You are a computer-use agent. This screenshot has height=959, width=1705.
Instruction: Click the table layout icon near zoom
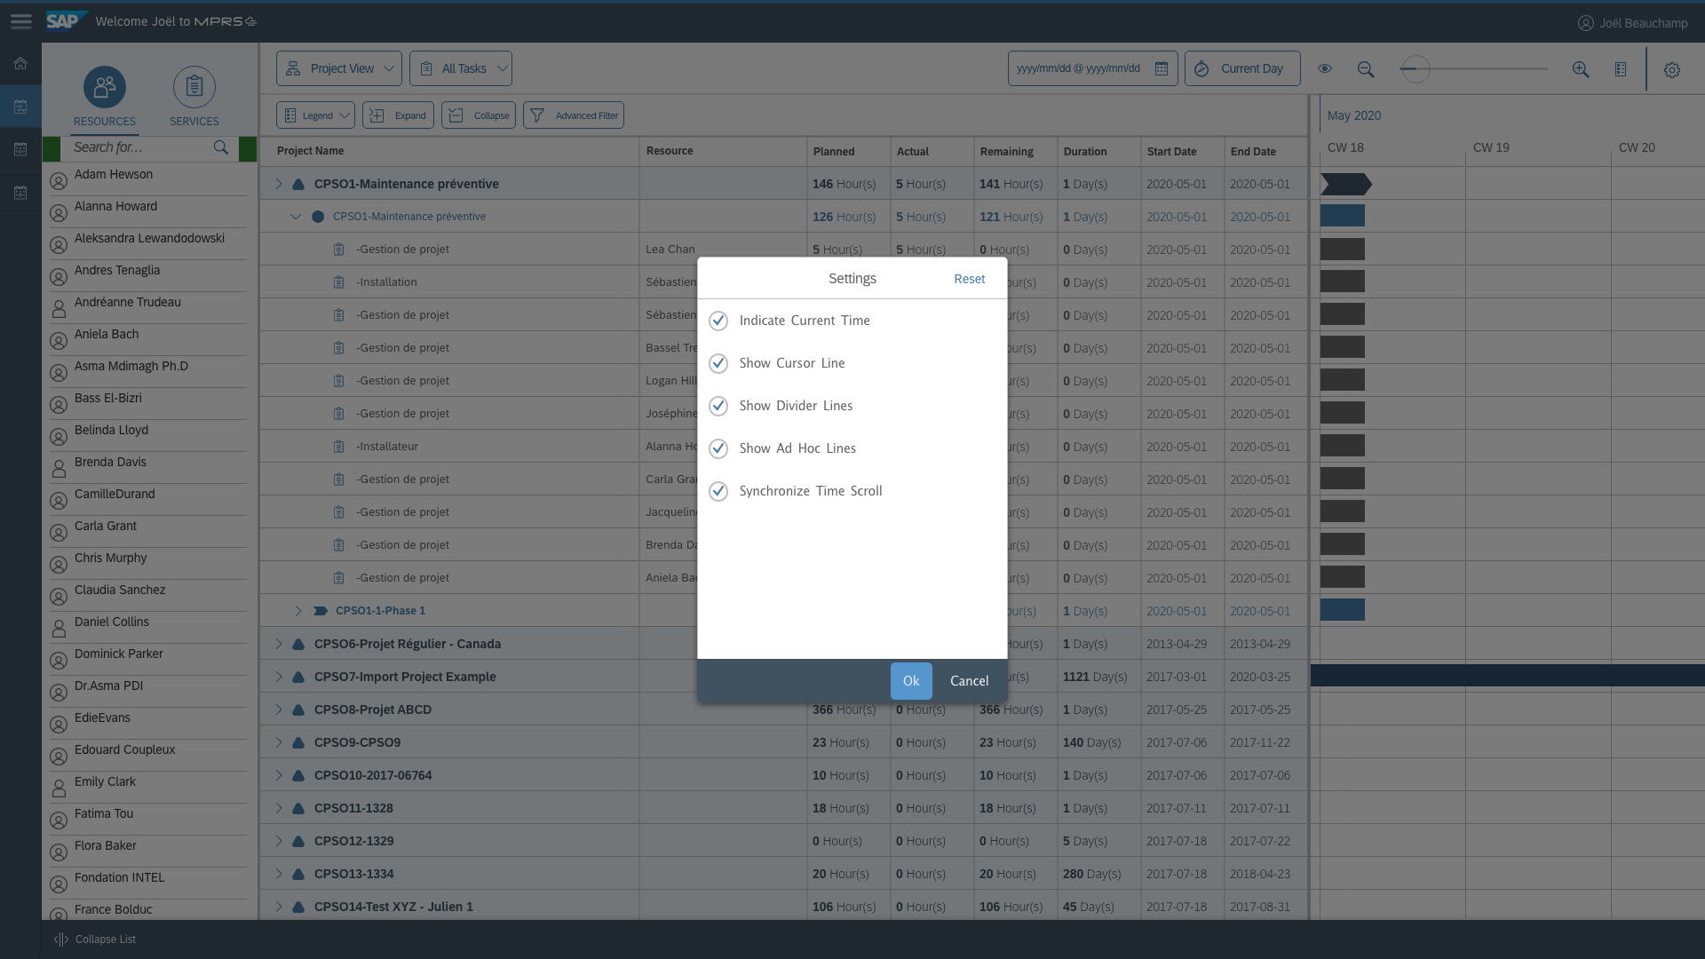[x=1621, y=69]
